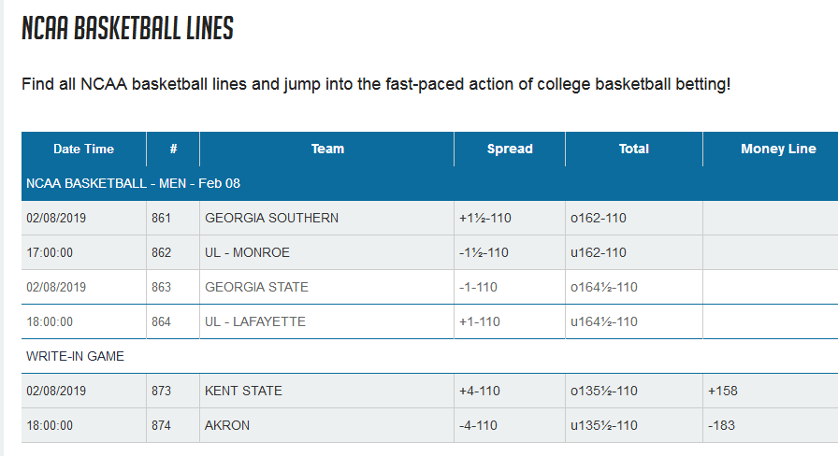Pick the over o162-110 total

[x=598, y=218]
